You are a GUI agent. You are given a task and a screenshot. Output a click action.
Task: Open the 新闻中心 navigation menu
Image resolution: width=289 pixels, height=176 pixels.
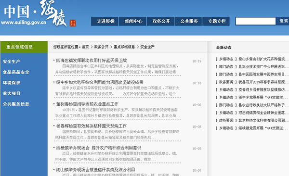(132, 21)
